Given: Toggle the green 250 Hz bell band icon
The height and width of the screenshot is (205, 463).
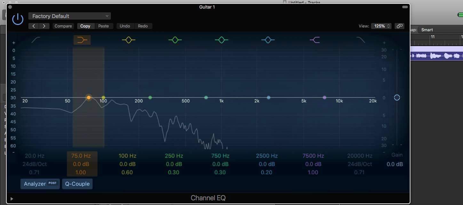Looking at the screenshot, I should click(x=175, y=40).
